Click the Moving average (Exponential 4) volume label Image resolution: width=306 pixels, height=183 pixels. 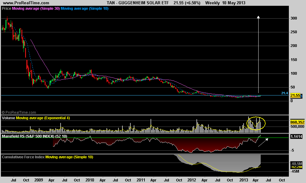click(43, 118)
